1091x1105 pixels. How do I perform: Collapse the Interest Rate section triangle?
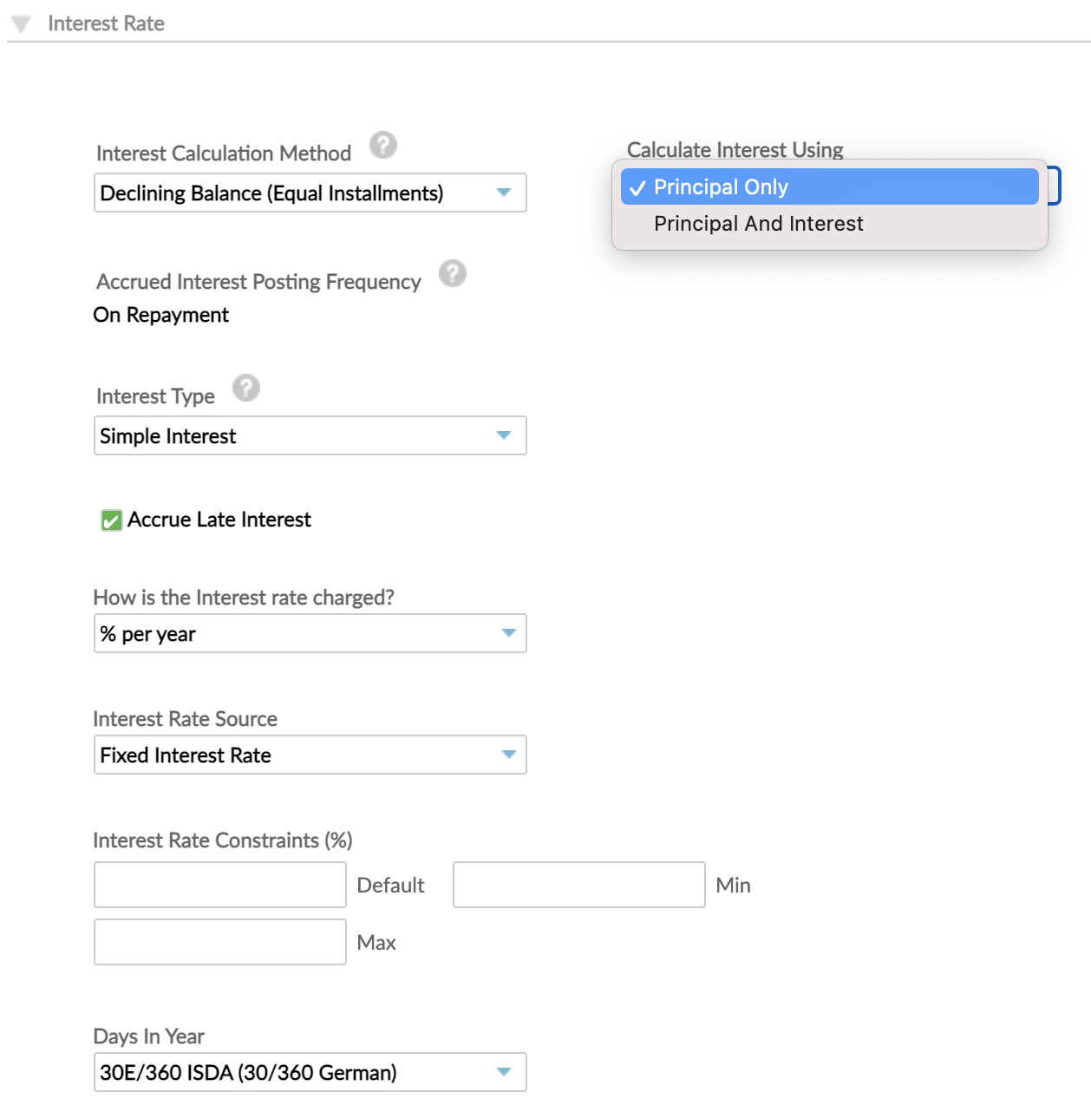coord(22,24)
